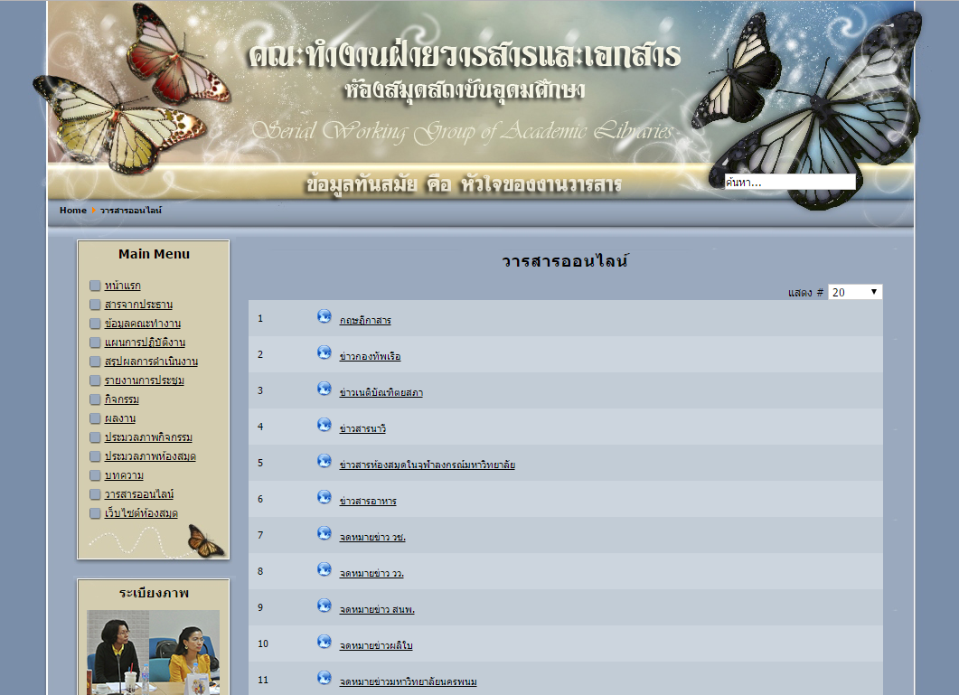Toggle the checkbox beside หน้าแรก
This screenshot has height=695, width=959.
pos(95,286)
